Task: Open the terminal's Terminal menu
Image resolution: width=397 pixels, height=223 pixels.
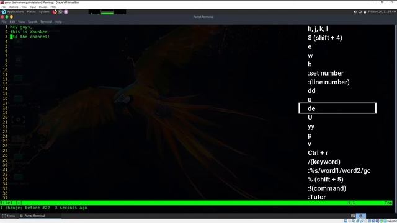Action: point(47,22)
